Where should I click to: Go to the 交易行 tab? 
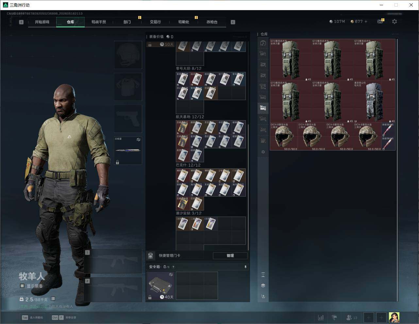click(155, 22)
